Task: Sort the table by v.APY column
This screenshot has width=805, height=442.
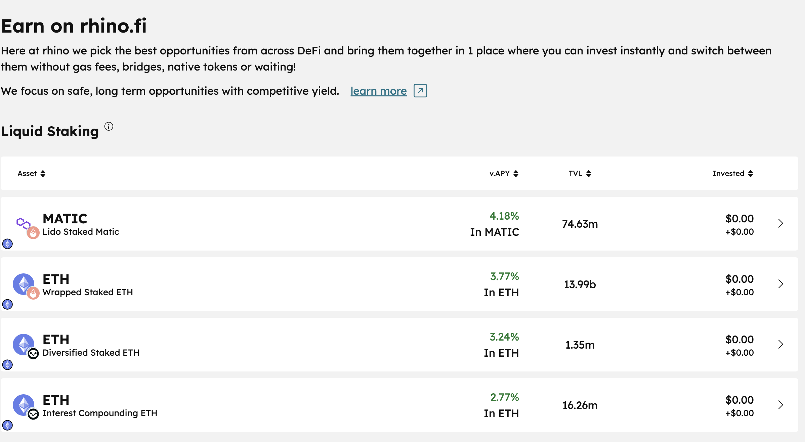Action: point(504,173)
